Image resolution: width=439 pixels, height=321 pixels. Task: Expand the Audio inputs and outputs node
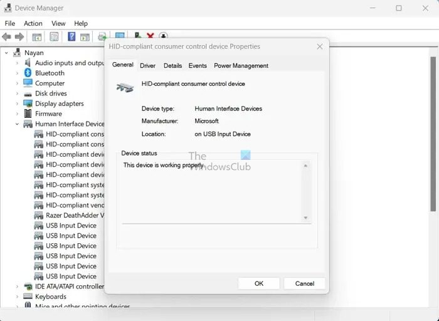[x=17, y=63]
